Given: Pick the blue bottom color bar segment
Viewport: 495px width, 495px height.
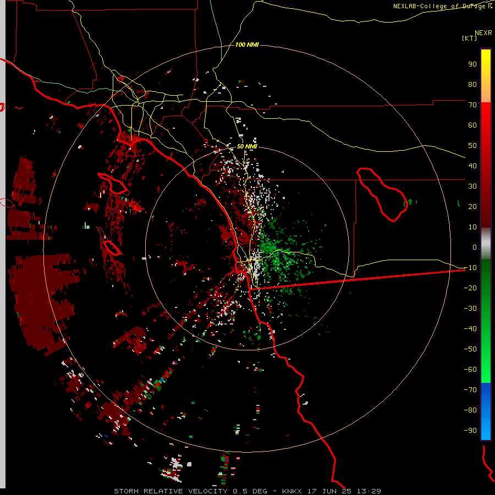Looking at the screenshot, I should [486, 411].
